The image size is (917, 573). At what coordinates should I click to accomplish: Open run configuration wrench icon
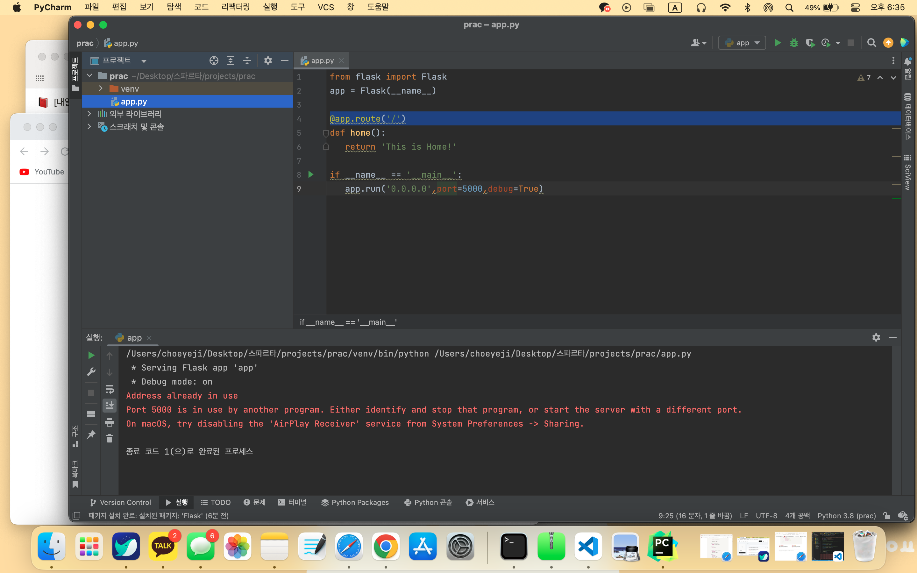coord(91,372)
